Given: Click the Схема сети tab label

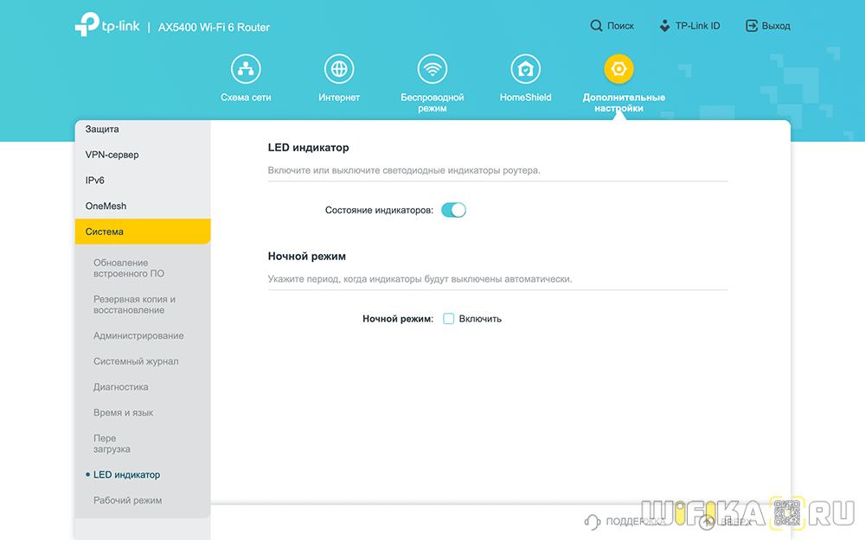Looking at the screenshot, I should [x=246, y=98].
